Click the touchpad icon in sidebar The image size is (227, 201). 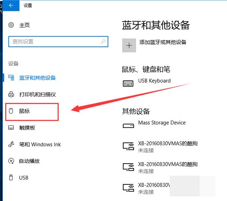click(x=11, y=128)
